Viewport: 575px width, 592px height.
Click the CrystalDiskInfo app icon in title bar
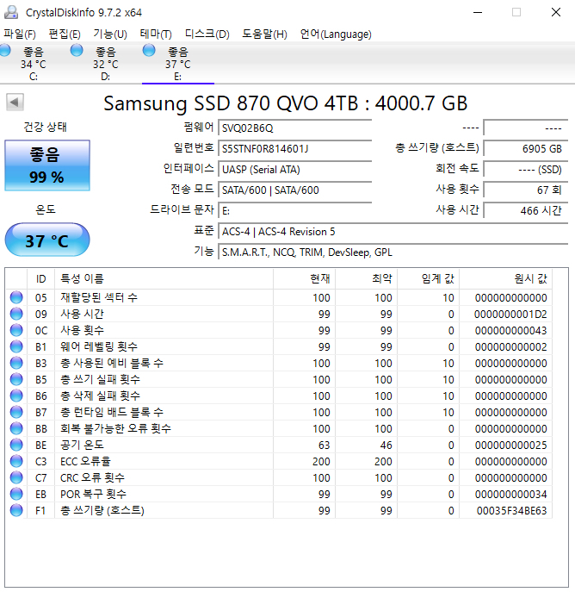coord(11,12)
